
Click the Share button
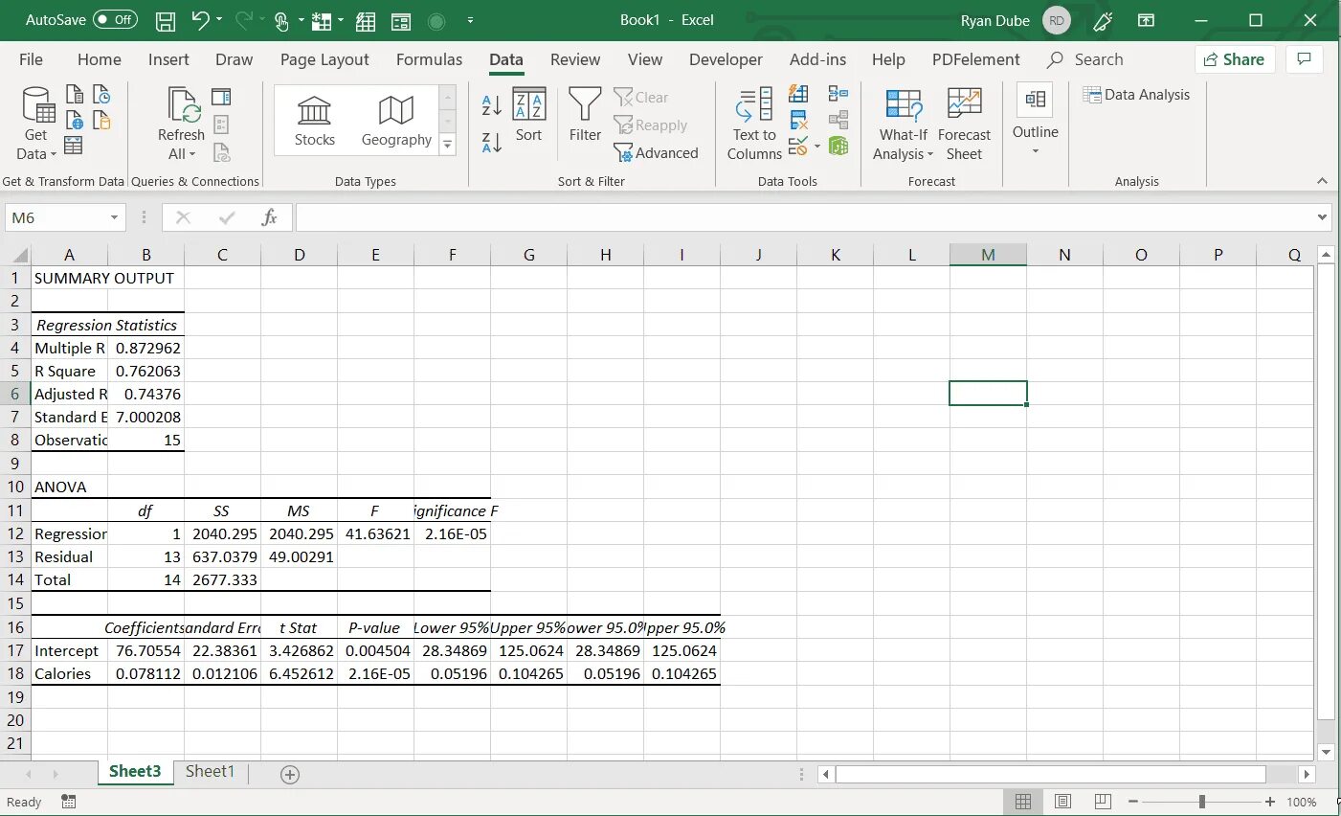point(1235,59)
